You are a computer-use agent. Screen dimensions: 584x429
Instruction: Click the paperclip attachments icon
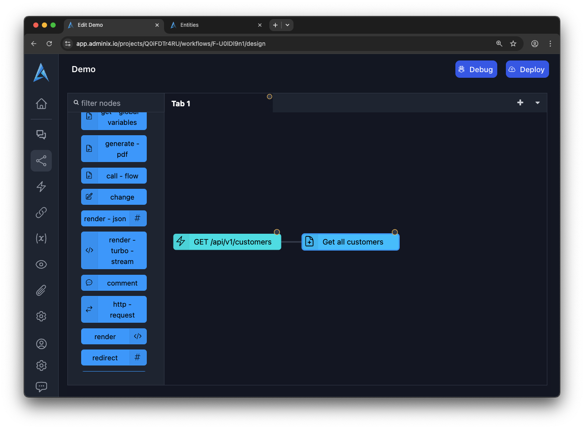click(x=41, y=290)
